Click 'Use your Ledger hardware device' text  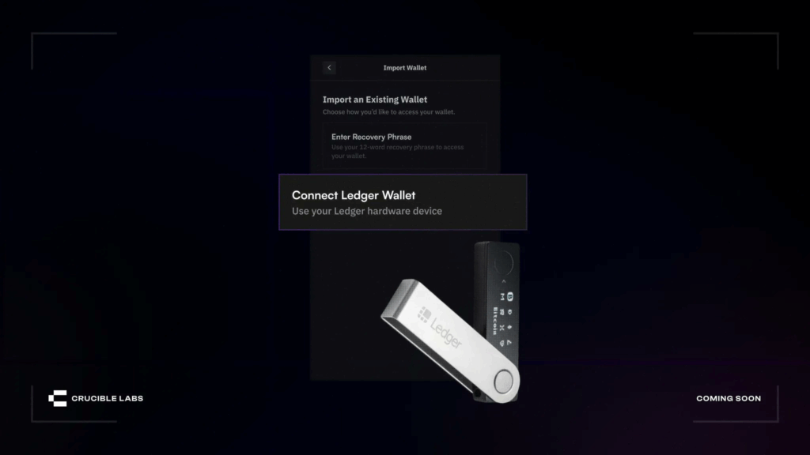pos(367,211)
